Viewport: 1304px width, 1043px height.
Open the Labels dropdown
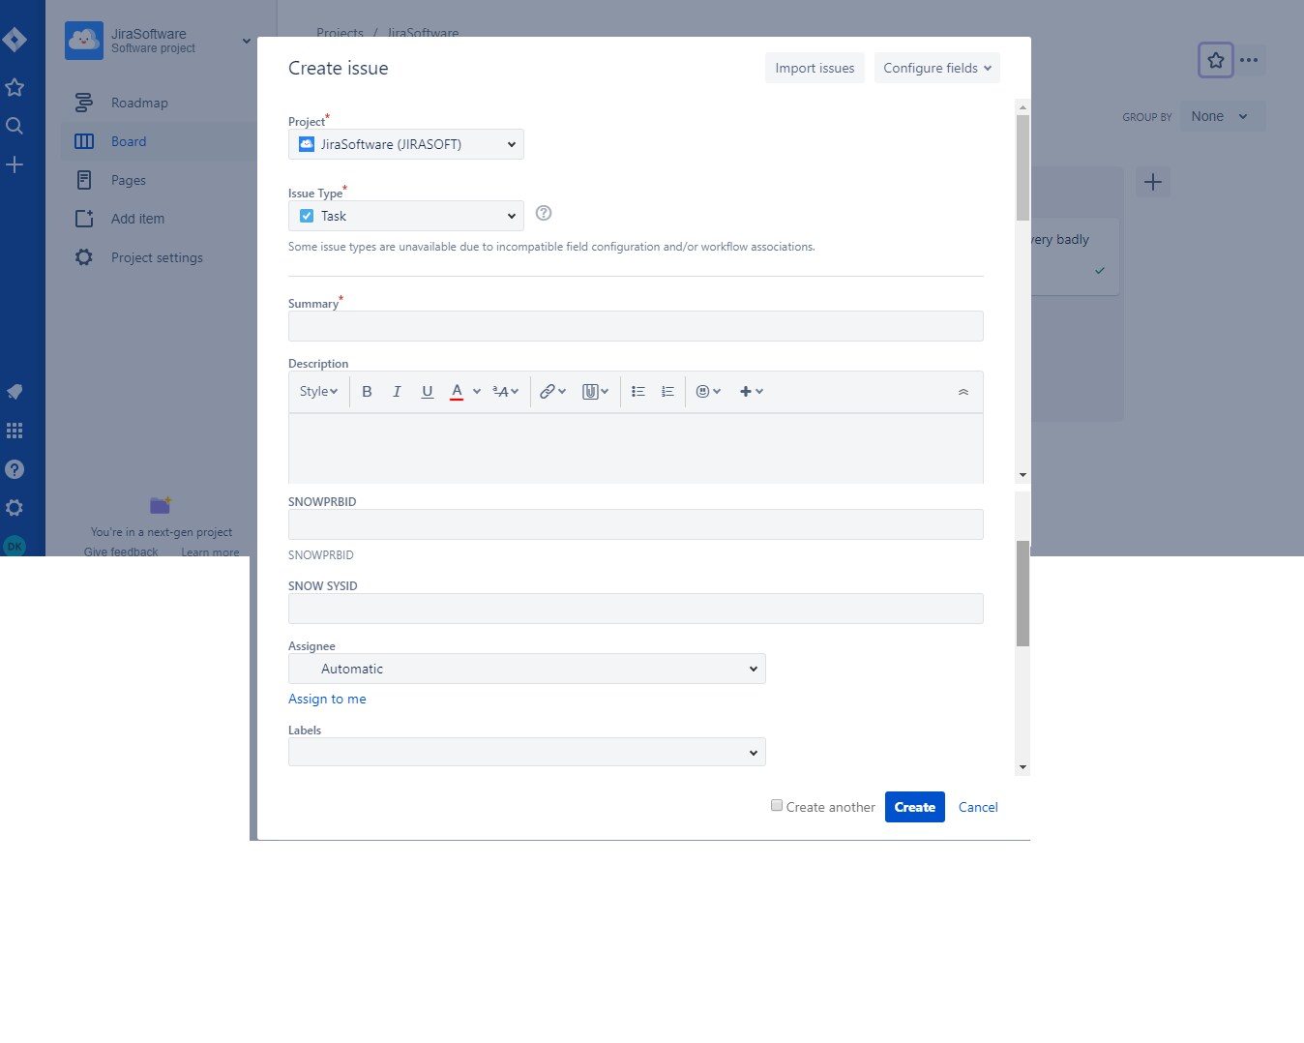pyautogui.click(x=527, y=752)
